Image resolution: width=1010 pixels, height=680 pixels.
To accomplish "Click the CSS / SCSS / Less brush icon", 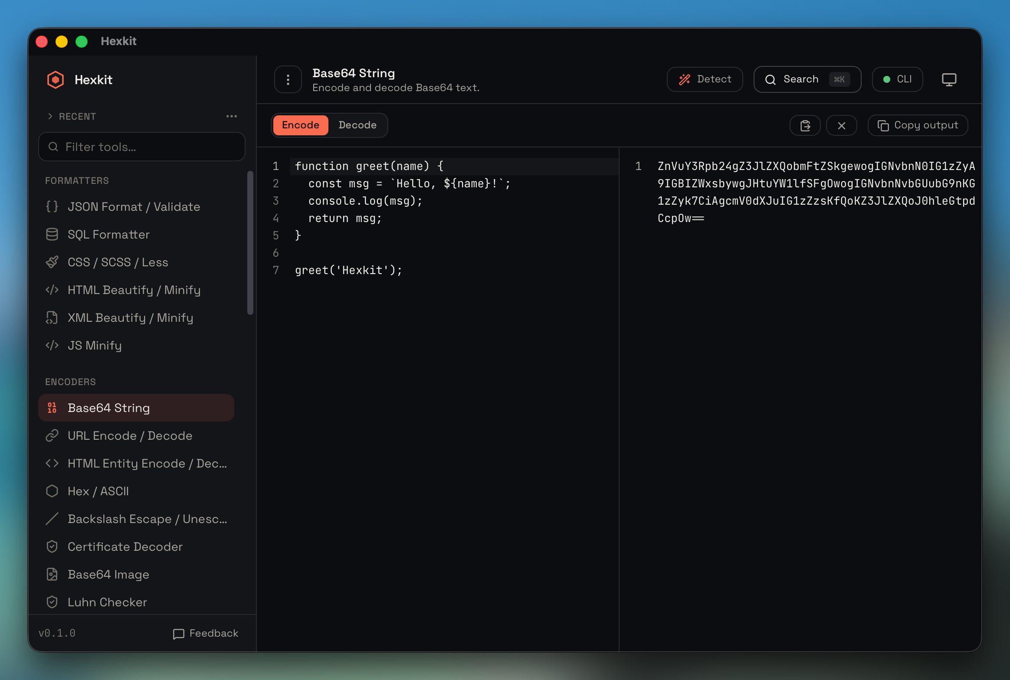I will [52, 262].
